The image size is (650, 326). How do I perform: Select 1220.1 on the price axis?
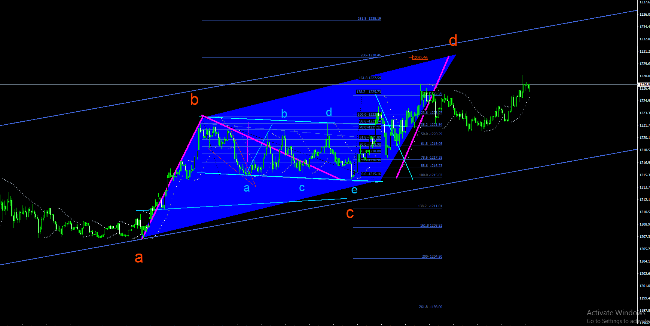point(644,138)
